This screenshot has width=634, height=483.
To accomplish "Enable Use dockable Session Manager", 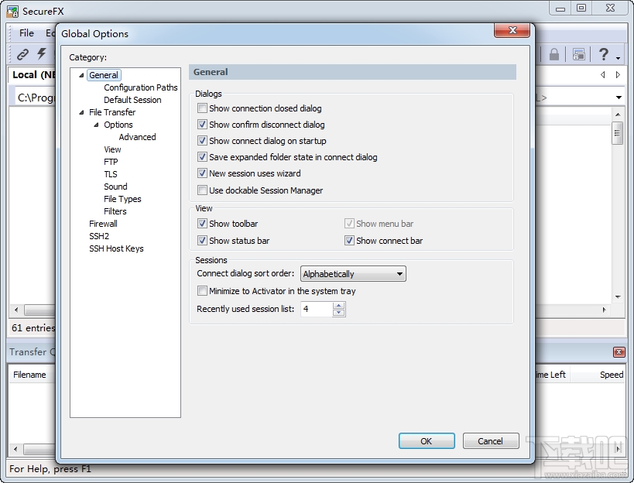I will click(202, 190).
